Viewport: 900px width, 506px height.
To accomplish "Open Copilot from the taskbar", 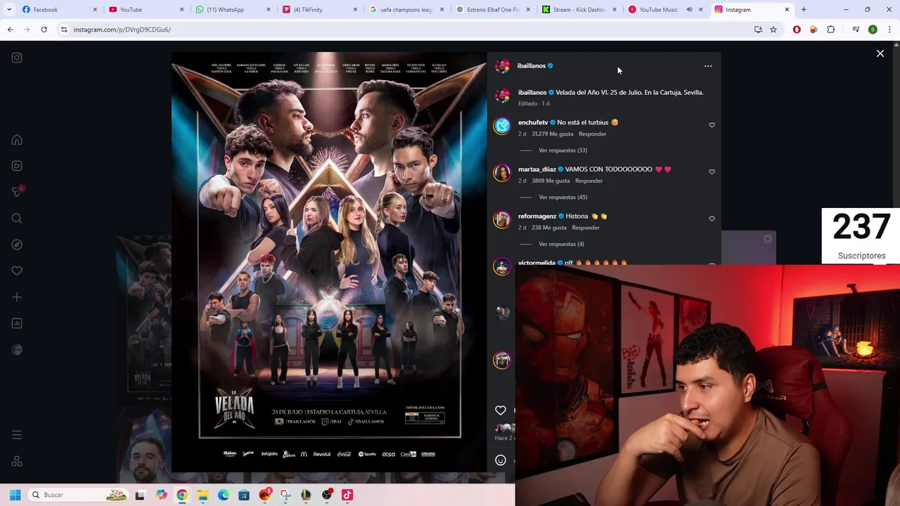I will [161, 495].
